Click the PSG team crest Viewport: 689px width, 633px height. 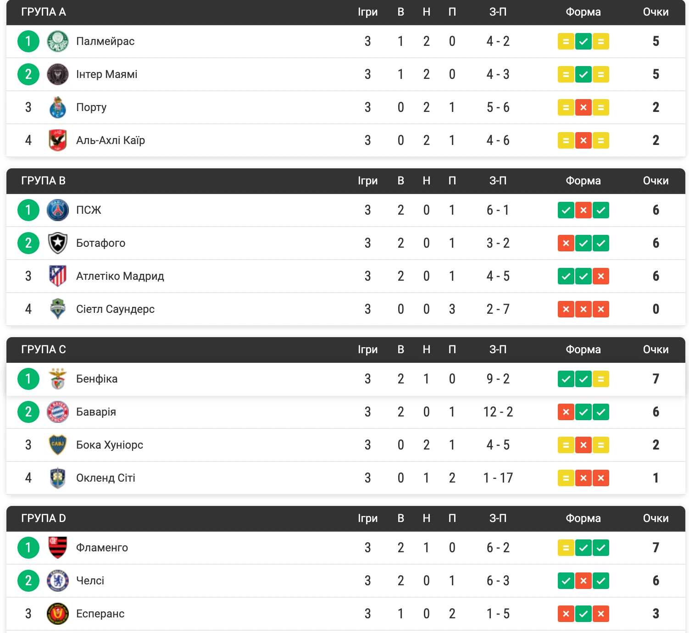[x=58, y=210]
